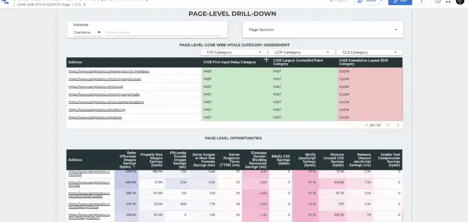The image size is (468, 222).
Task: Open the LCP Category filter dropdown
Action: (x=301, y=52)
